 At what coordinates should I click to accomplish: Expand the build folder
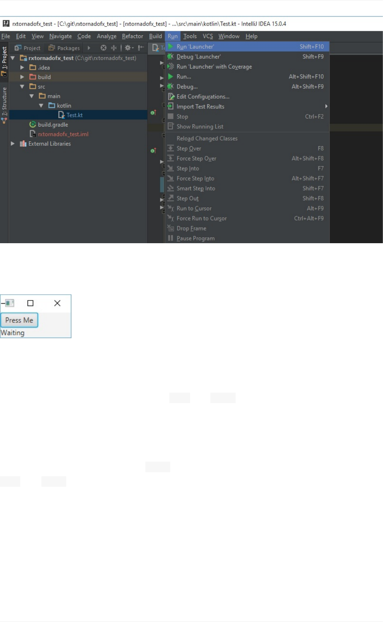(x=22, y=77)
